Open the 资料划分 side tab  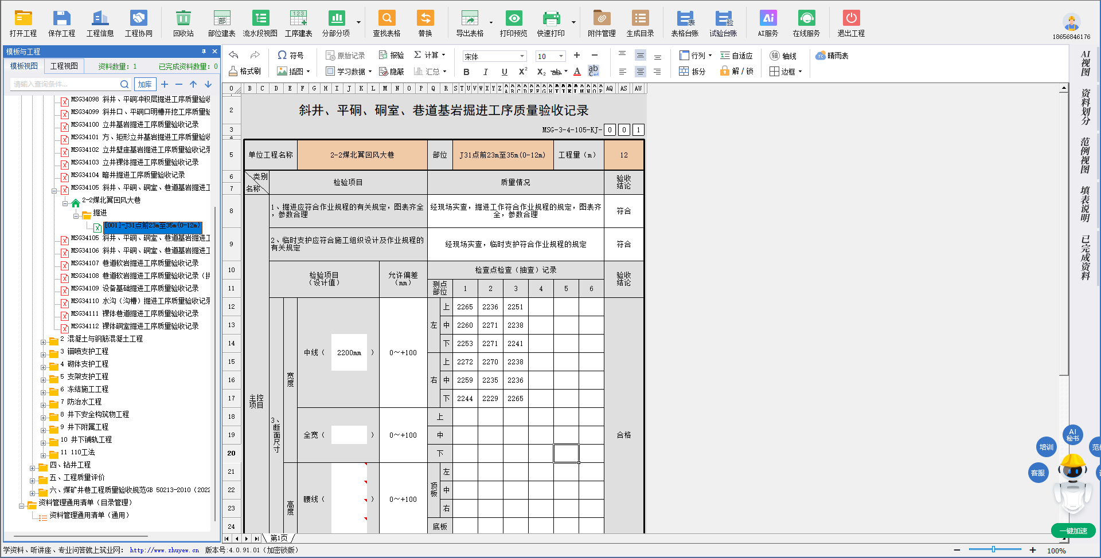[1086, 107]
